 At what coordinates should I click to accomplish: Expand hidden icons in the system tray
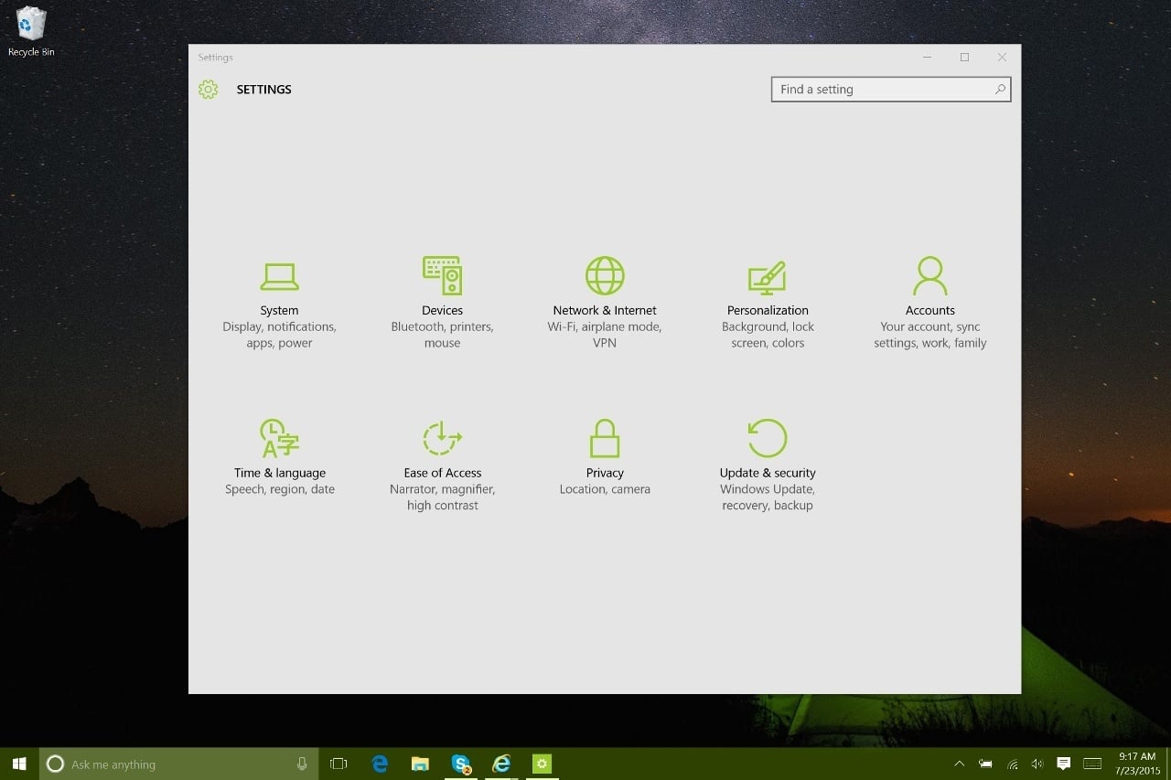[x=958, y=763]
